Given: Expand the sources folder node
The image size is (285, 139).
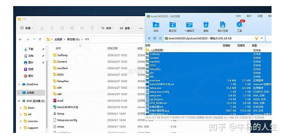Looking at the screenshot, I should point(21,121).
